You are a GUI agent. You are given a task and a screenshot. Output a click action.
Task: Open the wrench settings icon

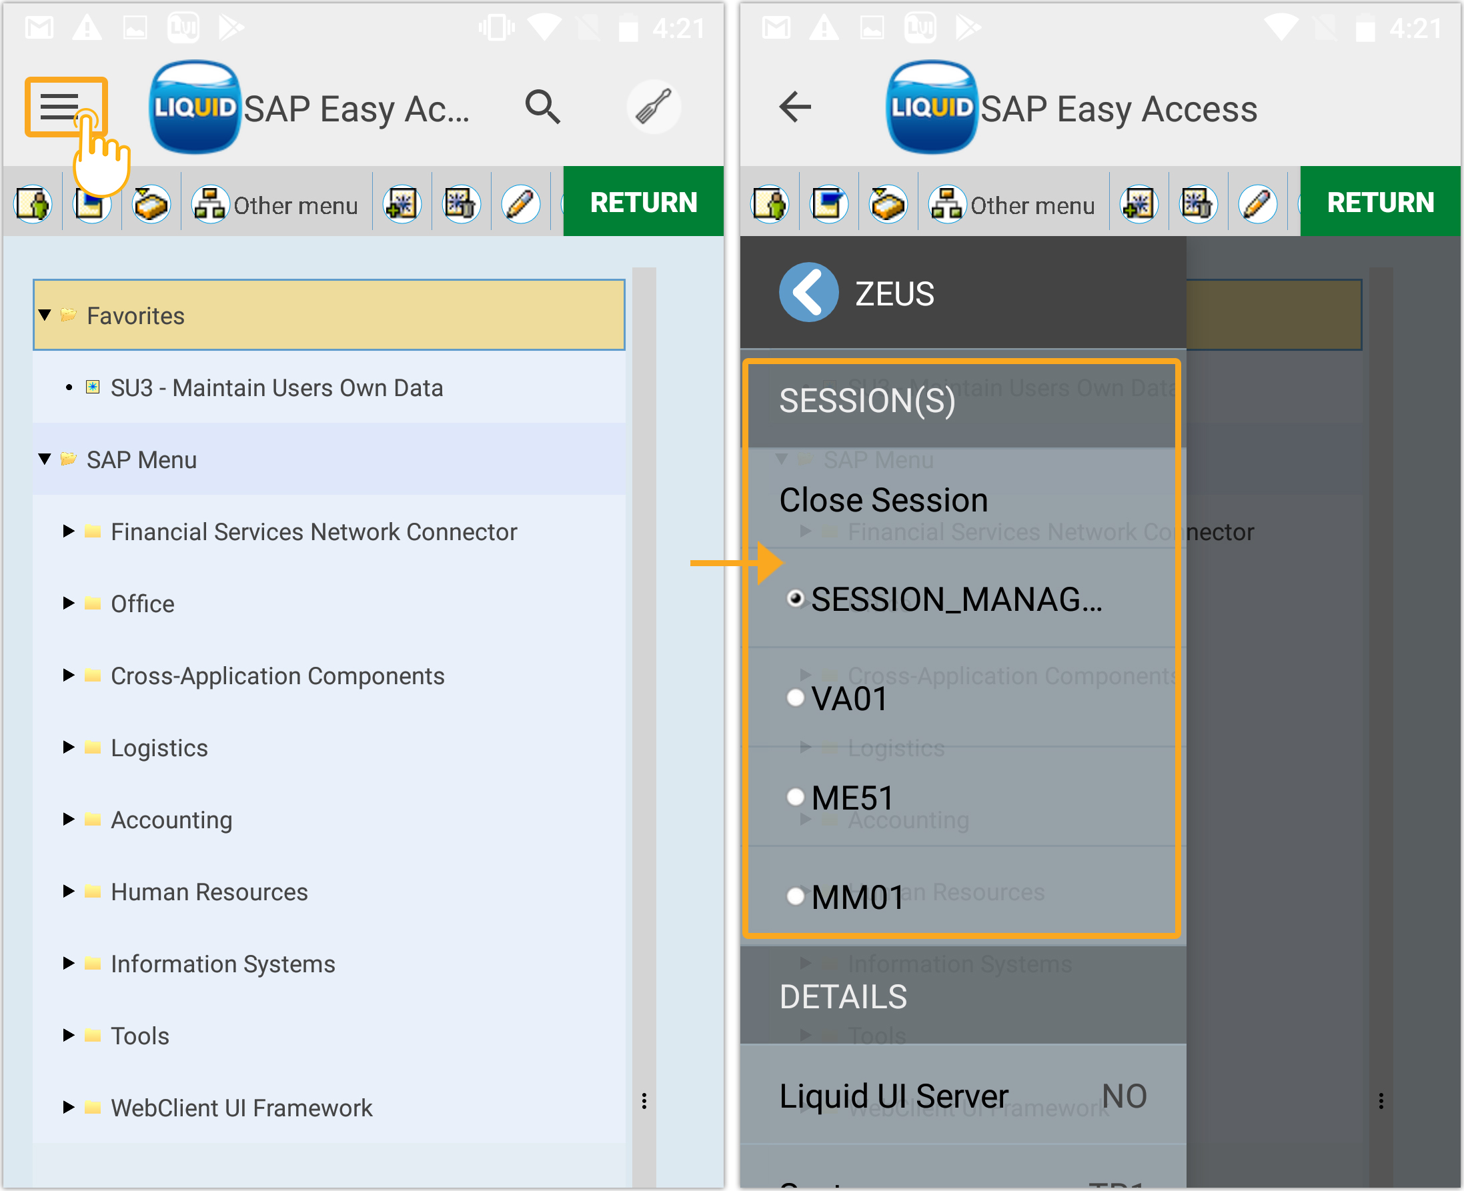pyautogui.click(x=653, y=107)
